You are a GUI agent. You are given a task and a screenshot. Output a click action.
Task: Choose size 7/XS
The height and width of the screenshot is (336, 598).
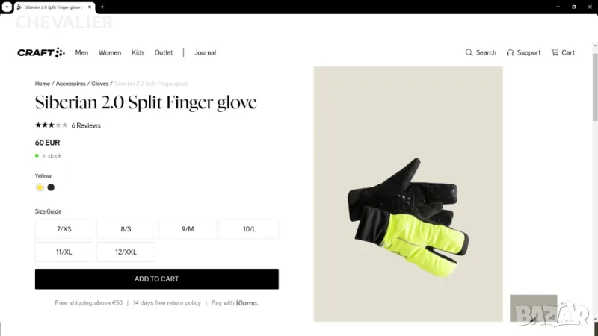64,229
